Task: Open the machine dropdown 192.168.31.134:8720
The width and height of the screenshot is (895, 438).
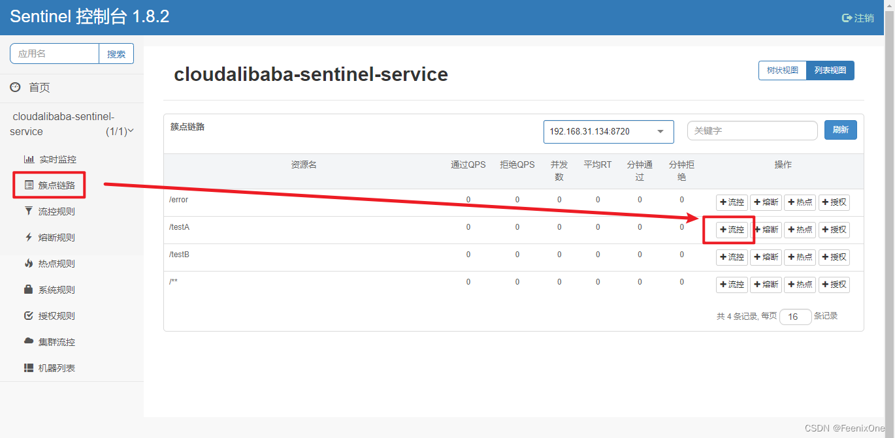Action: coord(608,131)
